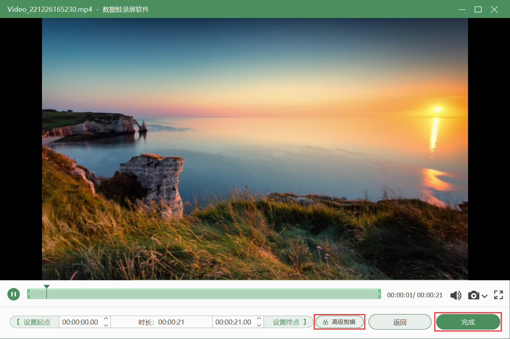Open the camera snapshot dropdown arrow

tap(484, 296)
